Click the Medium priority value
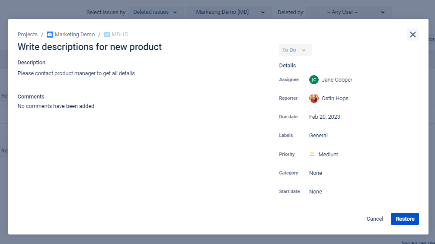435x244 pixels. point(328,155)
